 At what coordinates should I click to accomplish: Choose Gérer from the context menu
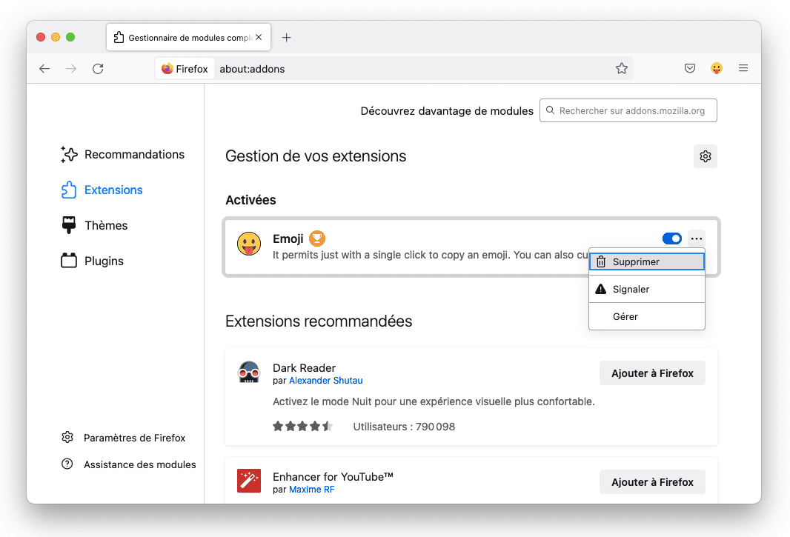pos(647,316)
